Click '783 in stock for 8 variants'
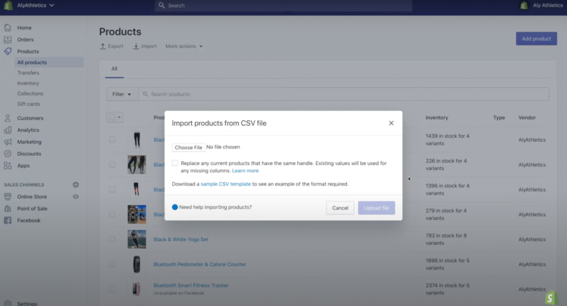The image size is (567, 306). [446, 239]
